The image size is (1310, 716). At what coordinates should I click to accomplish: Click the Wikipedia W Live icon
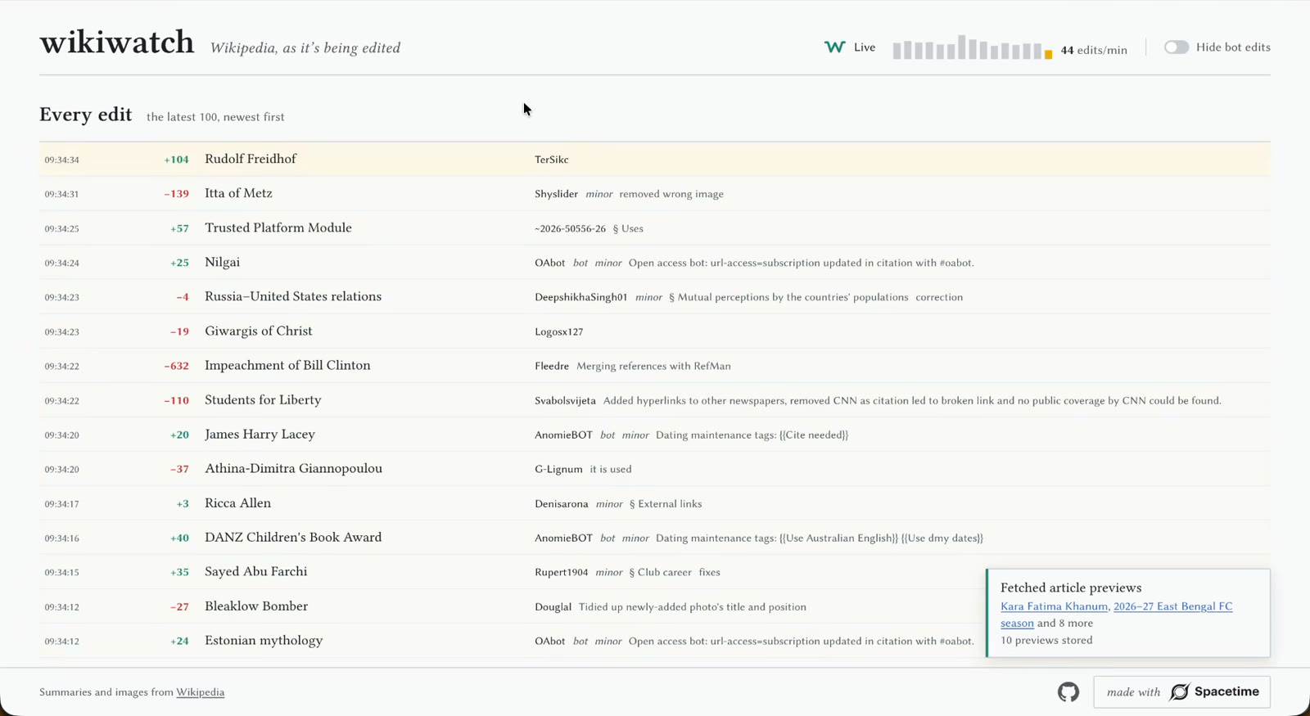(x=834, y=47)
